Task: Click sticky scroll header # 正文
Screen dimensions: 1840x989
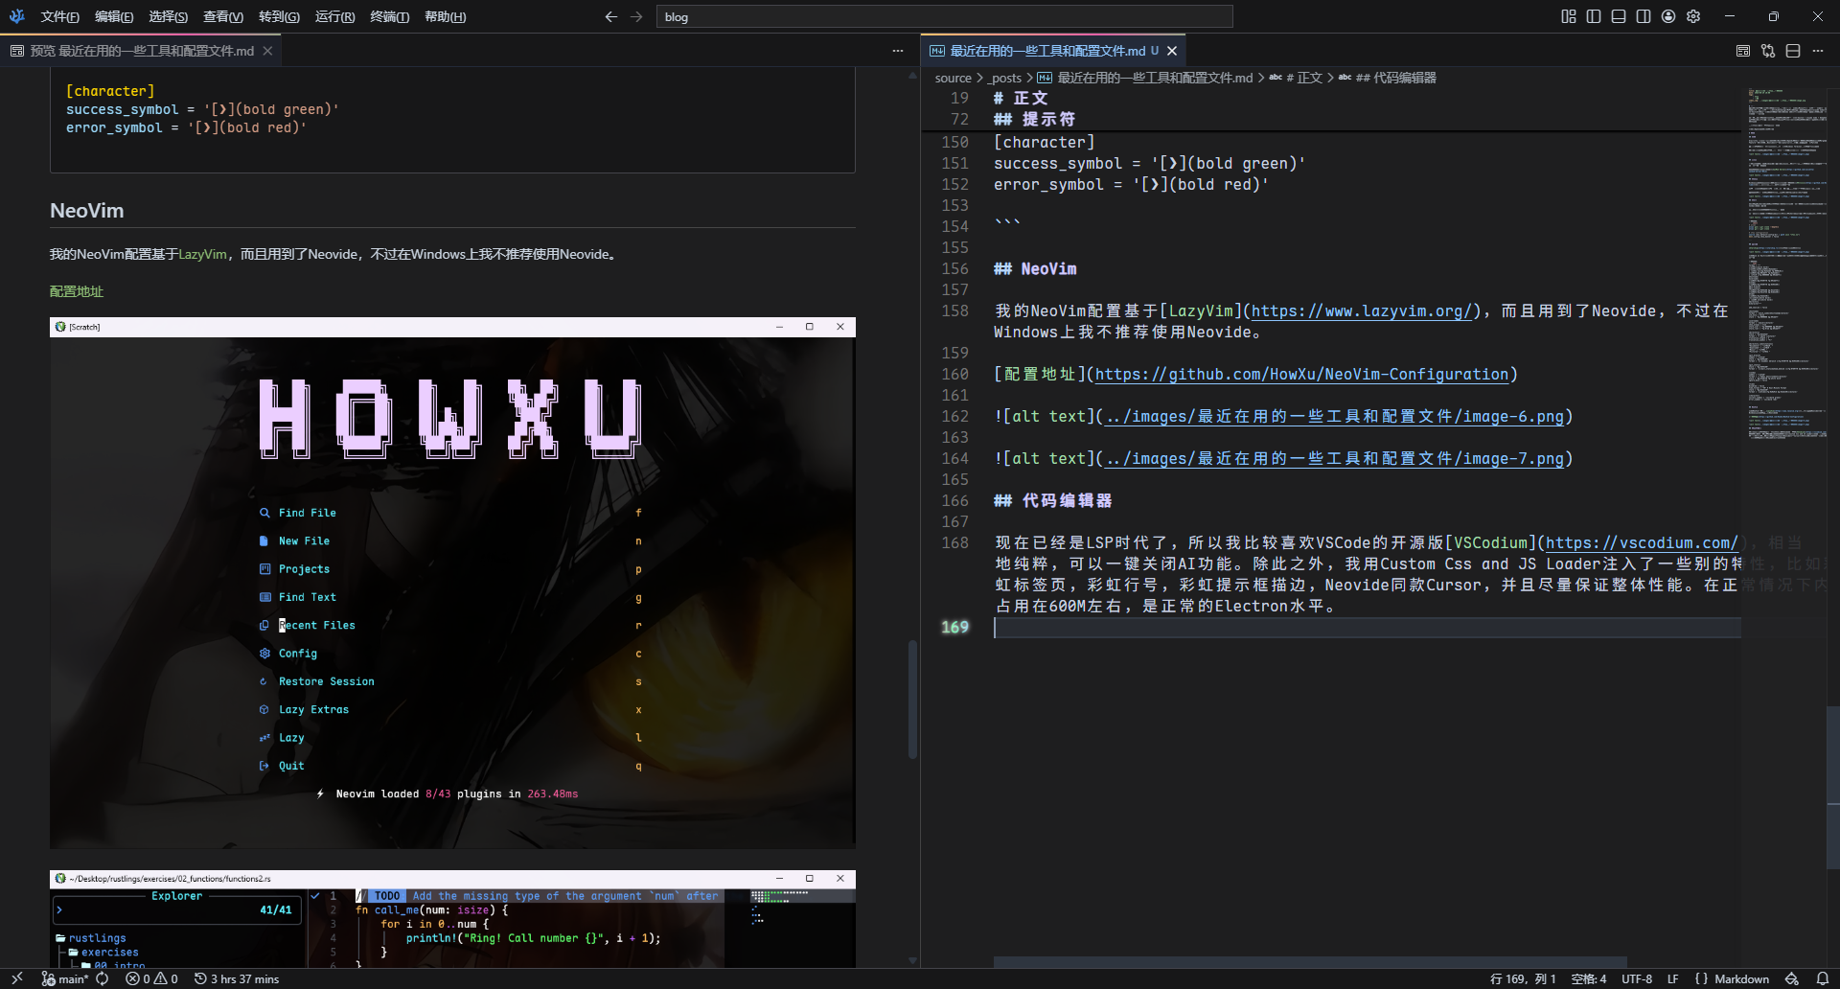Action: [1021, 98]
